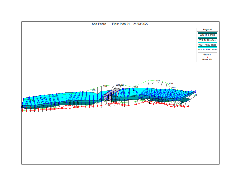Click the cross-section label '330'
The width and height of the screenshot is (241, 186).
click(x=158, y=81)
